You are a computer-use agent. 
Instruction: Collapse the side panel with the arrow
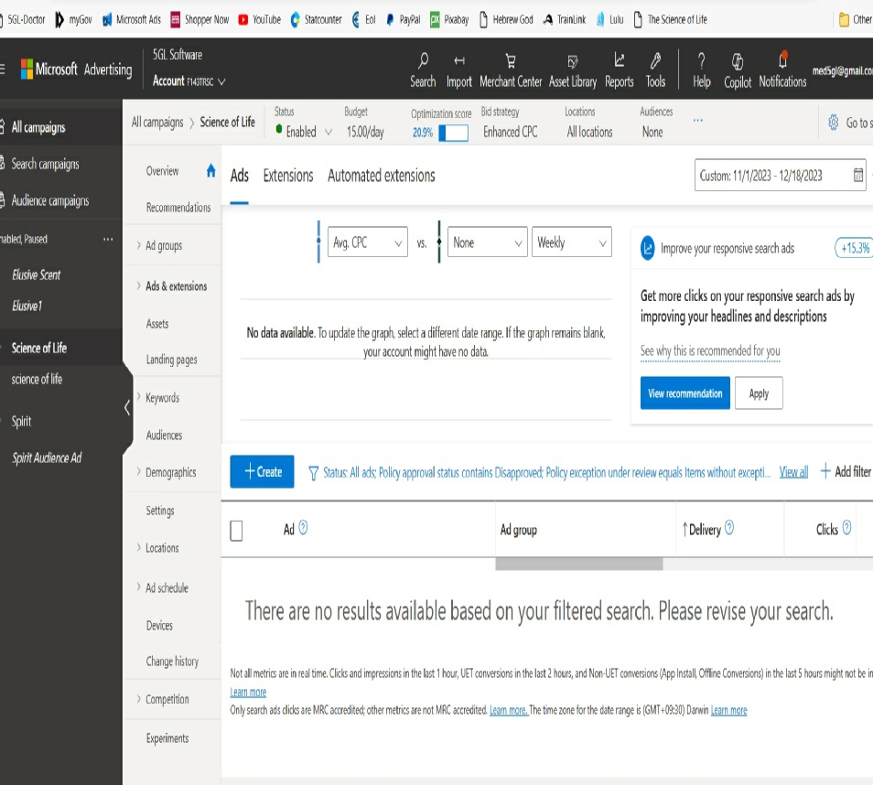coord(127,407)
